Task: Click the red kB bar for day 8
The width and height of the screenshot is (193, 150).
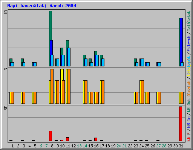Action: click(51, 136)
